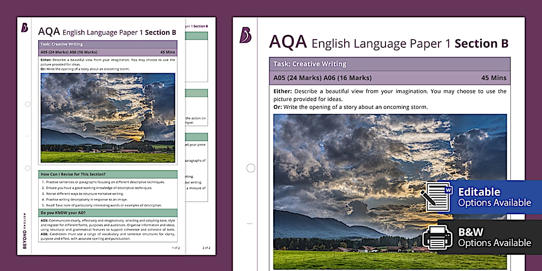Click the editable Word document pencil icon

pos(437,197)
